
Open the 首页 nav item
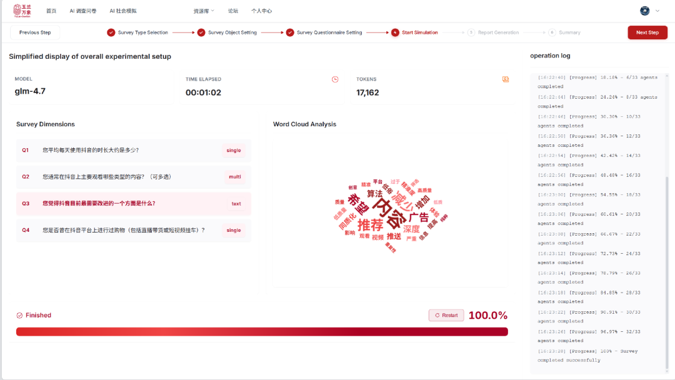tap(51, 11)
